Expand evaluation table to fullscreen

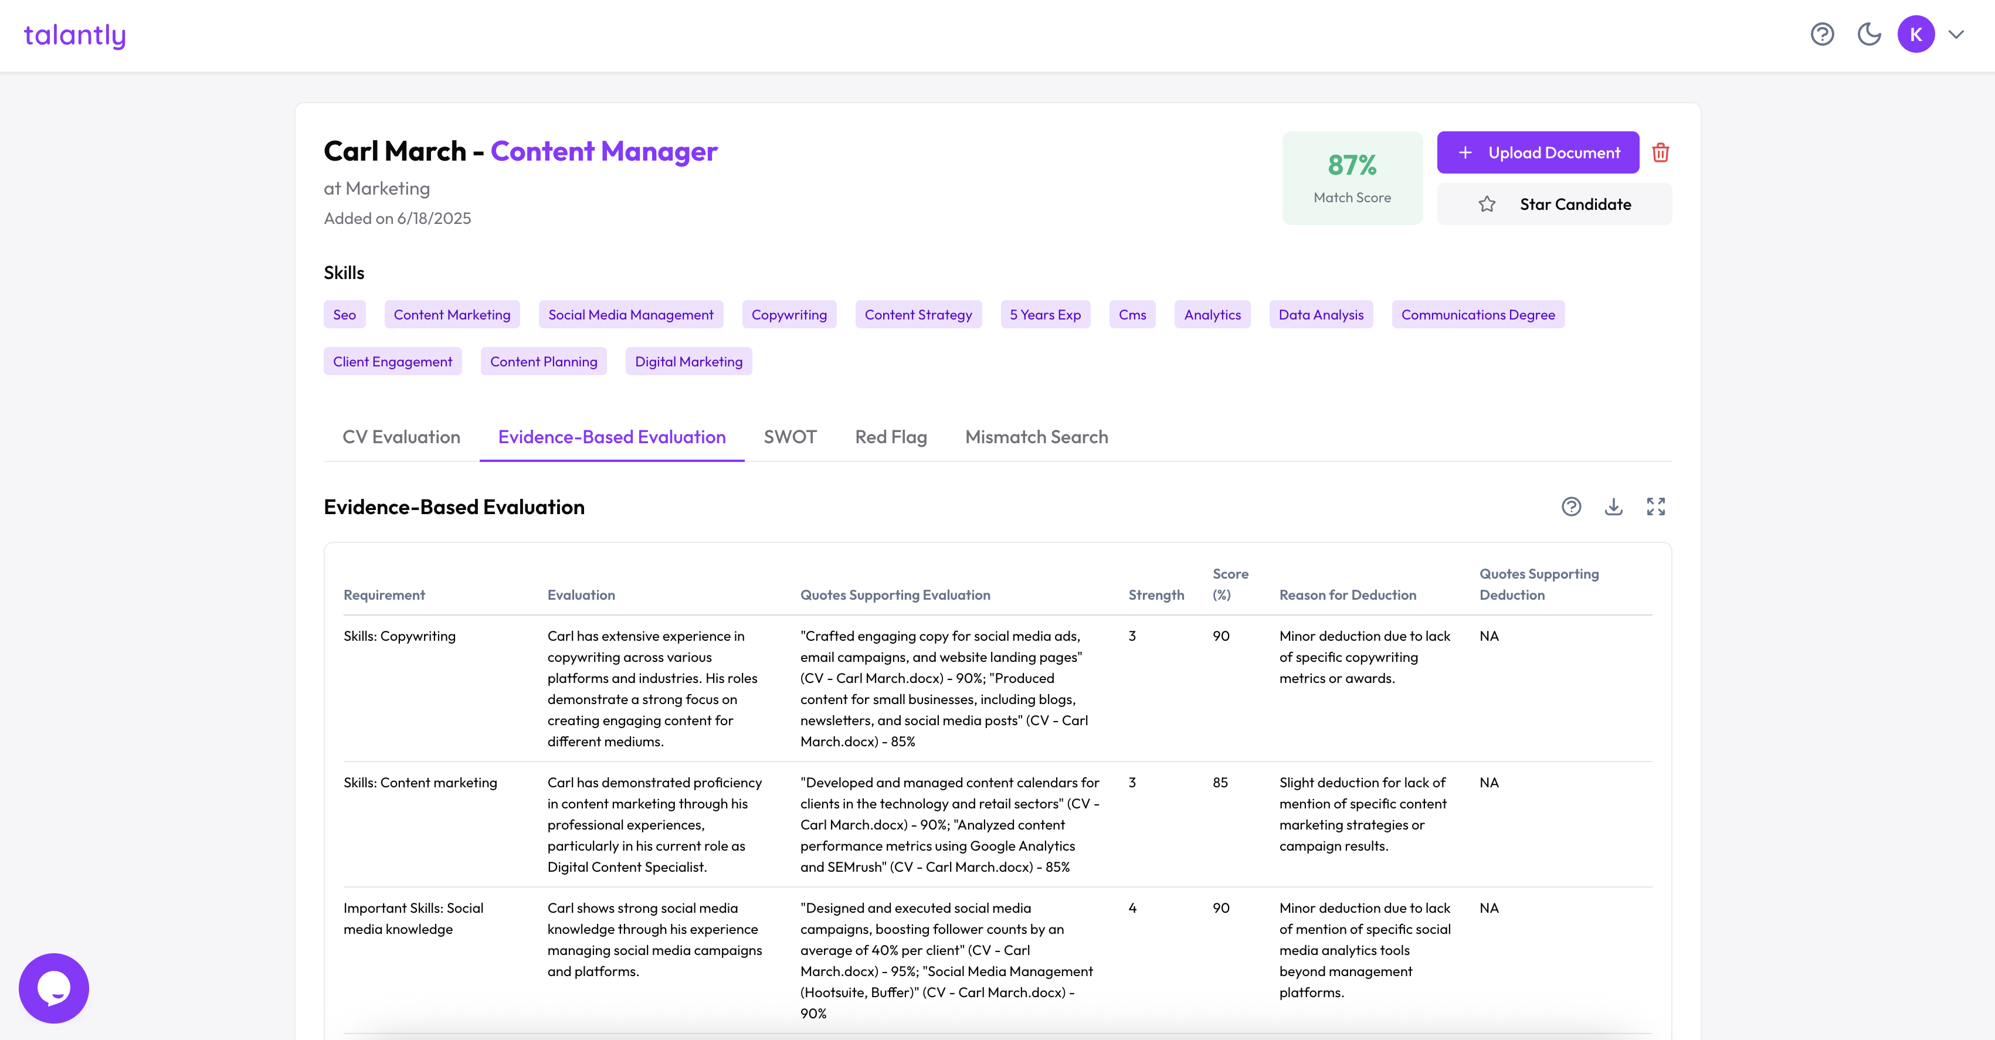[x=1655, y=507]
